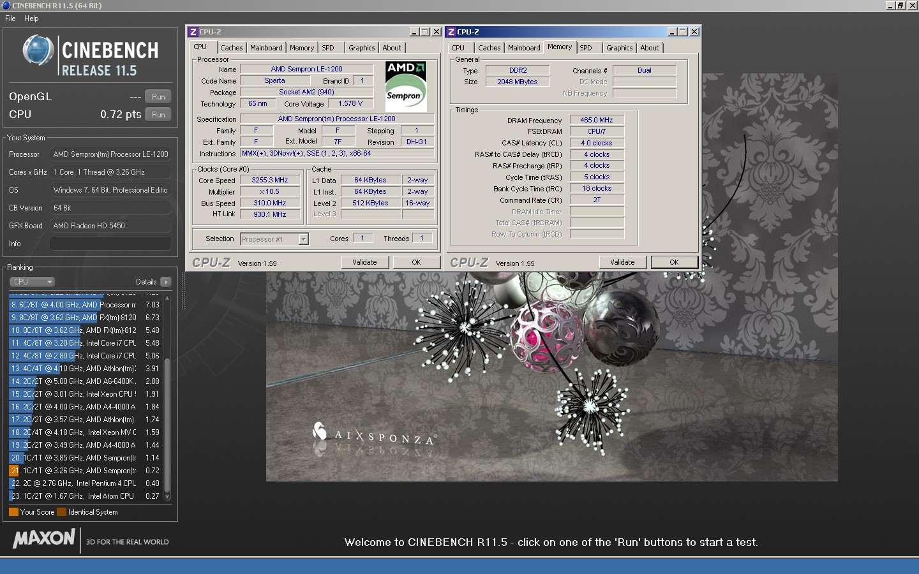919x574 pixels.
Task: Select ranking row 8 scoring 7.03
Action: 86,305
